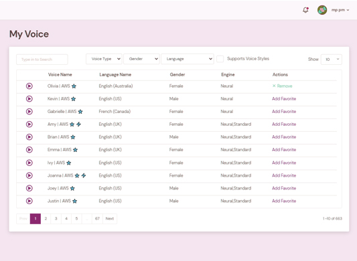Click the Gender column header
357x261 pixels.
click(177, 75)
